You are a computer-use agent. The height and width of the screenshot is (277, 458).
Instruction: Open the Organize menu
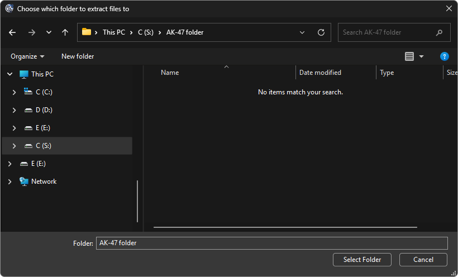point(27,56)
